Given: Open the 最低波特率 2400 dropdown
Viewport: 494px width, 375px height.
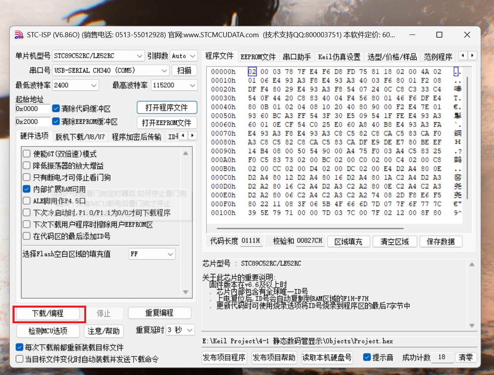Looking at the screenshot, I should (75, 85).
